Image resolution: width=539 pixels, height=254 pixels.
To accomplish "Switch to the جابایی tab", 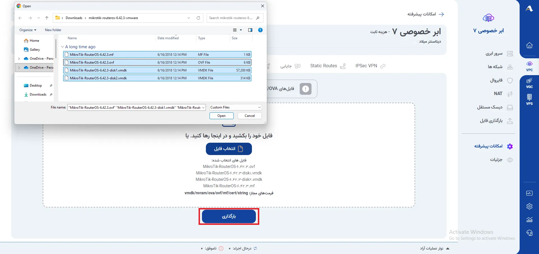I will (290, 66).
